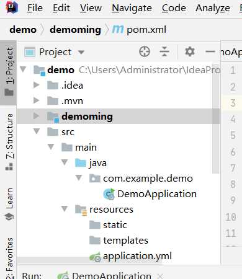Select the java source root row
Viewport: 242px width, 279px height.
(119, 163)
